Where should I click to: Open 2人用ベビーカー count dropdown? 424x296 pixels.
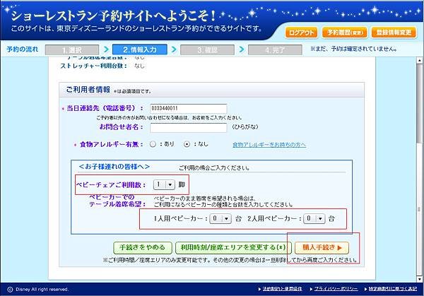click(x=314, y=218)
